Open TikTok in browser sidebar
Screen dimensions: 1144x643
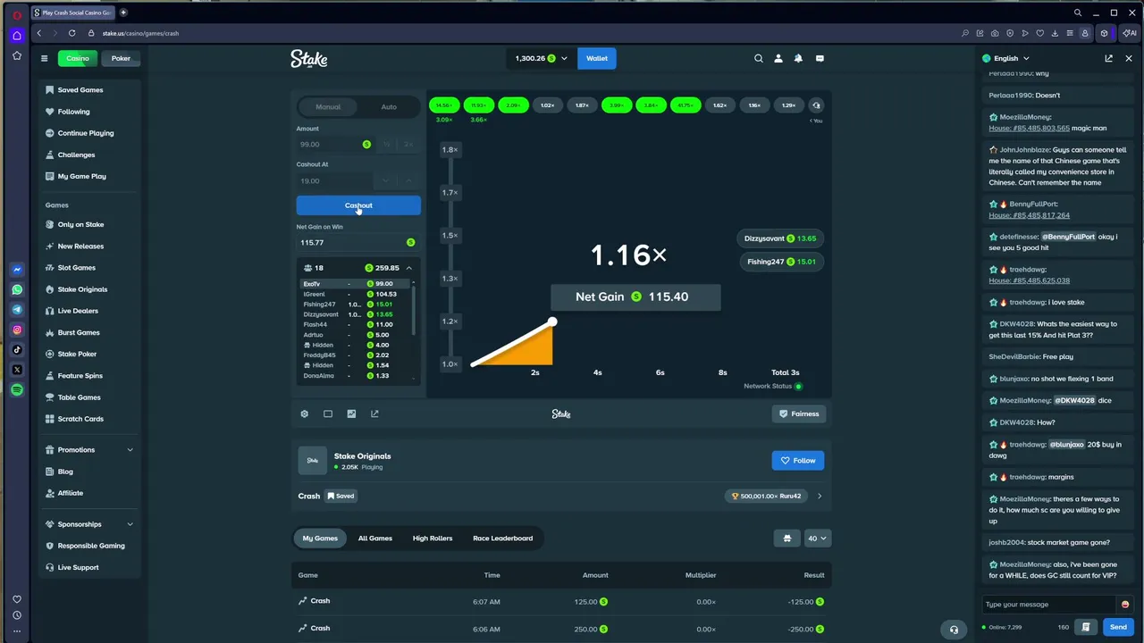17,349
